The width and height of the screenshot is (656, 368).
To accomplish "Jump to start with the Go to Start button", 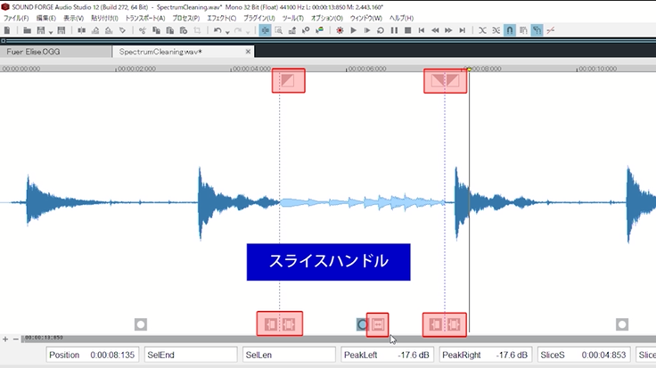I will pyautogui.click(x=421, y=30).
